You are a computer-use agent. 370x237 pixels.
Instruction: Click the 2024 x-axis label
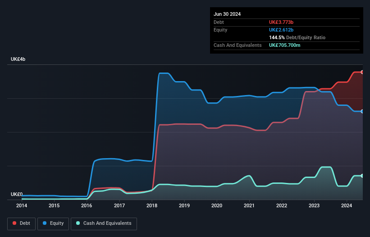click(347, 205)
